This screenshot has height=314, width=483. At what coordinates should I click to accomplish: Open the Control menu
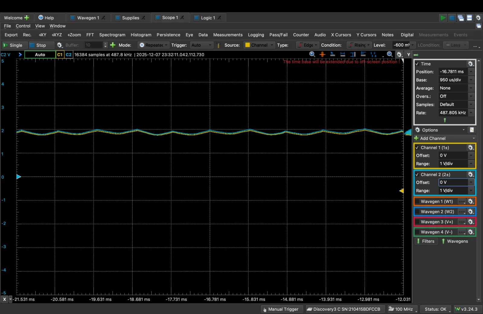[23, 26]
